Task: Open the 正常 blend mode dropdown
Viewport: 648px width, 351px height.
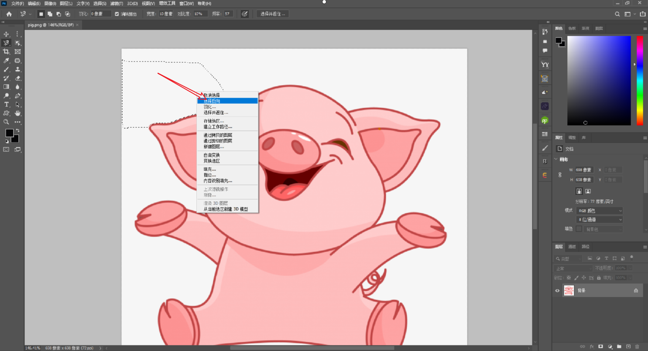Action: (x=573, y=268)
